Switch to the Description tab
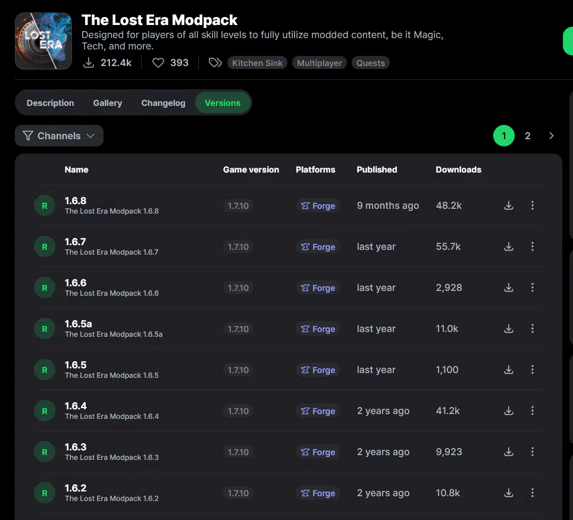Viewport: 573px width, 520px height. tap(51, 103)
